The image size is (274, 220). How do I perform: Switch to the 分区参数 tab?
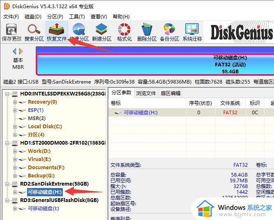click(x=121, y=93)
